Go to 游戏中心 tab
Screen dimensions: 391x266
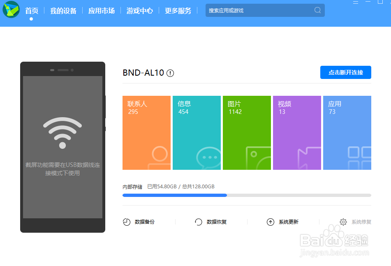click(x=140, y=11)
